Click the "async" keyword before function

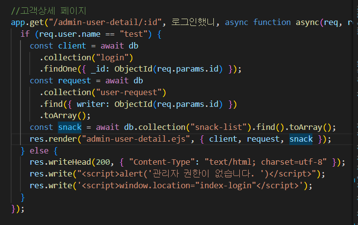(x=236, y=23)
